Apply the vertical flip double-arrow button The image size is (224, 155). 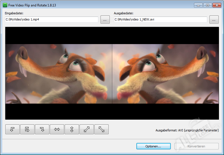point(72,129)
